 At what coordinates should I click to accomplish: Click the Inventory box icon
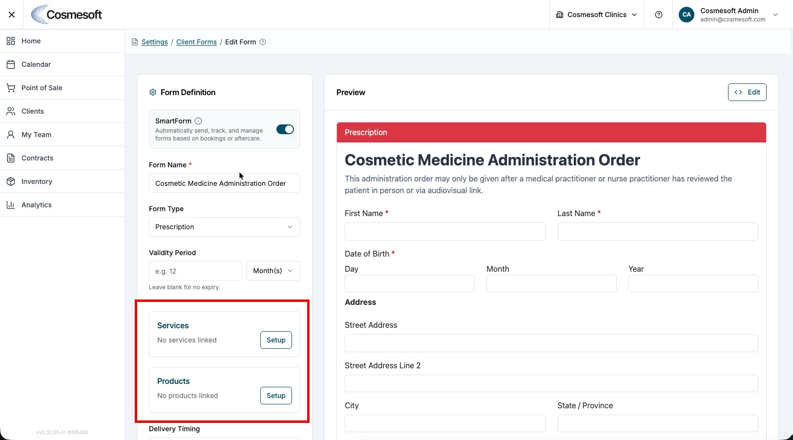point(11,181)
